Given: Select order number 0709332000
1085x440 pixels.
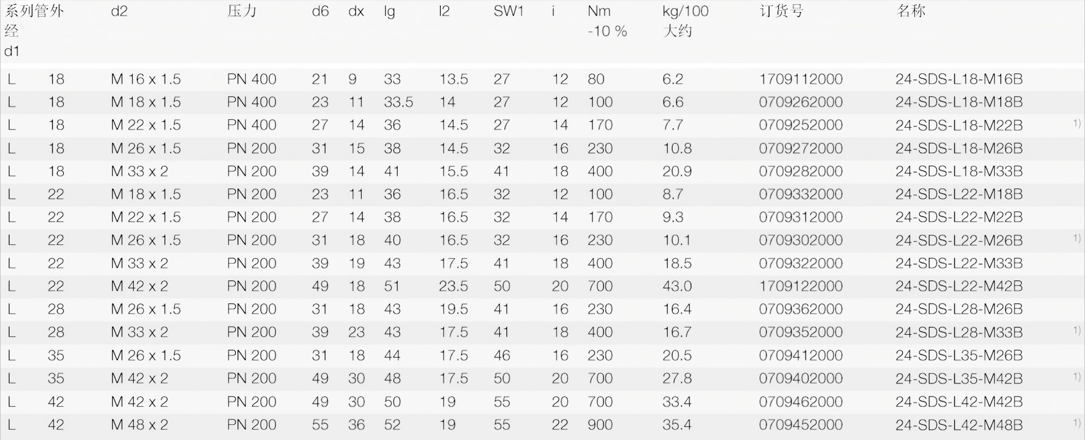Looking at the screenshot, I should point(800,194).
